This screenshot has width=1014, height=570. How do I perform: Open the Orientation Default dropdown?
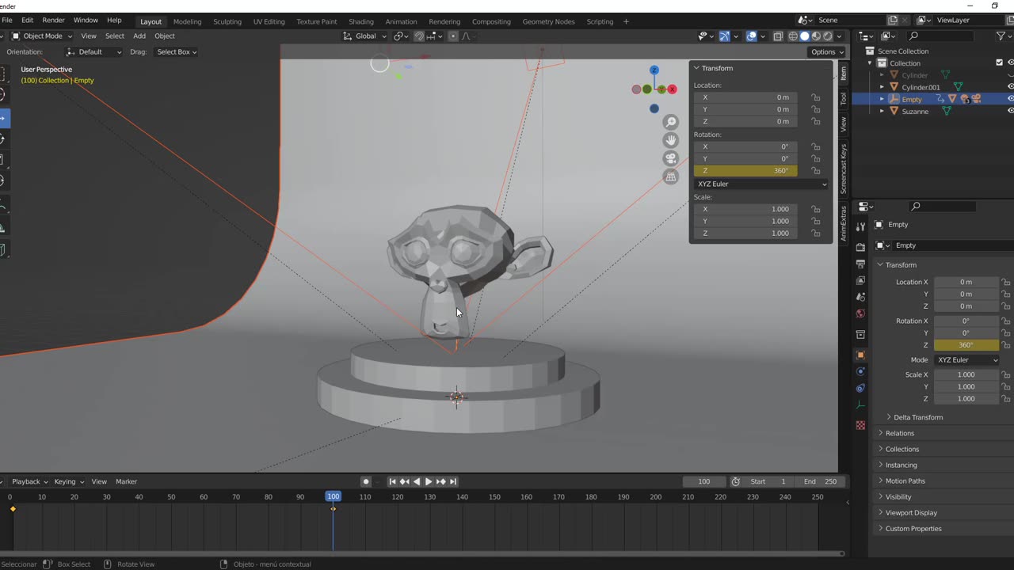click(x=93, y=51)
